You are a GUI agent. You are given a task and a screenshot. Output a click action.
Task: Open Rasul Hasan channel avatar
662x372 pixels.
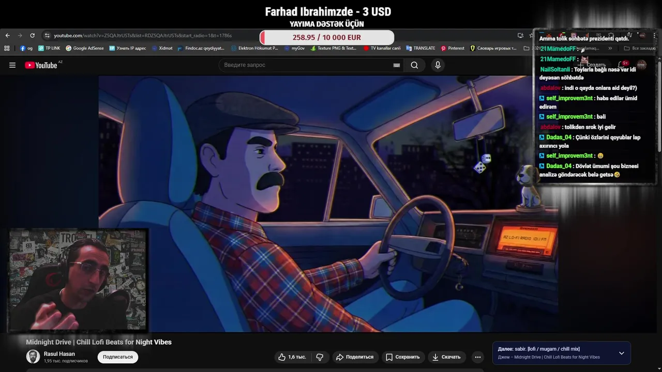[33, 357]
